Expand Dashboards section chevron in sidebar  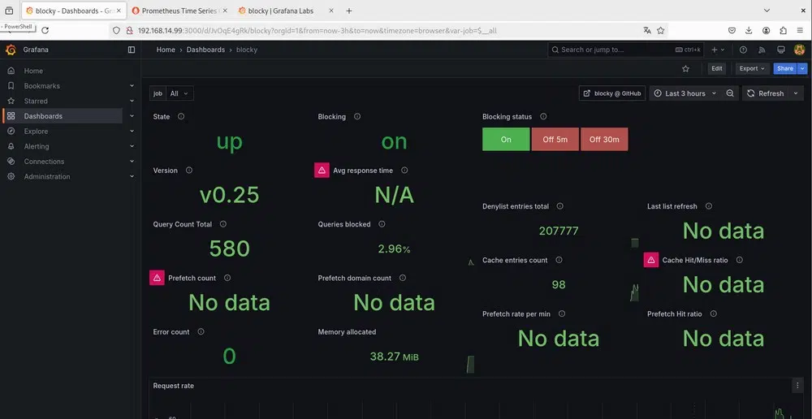tap(132, 116)
